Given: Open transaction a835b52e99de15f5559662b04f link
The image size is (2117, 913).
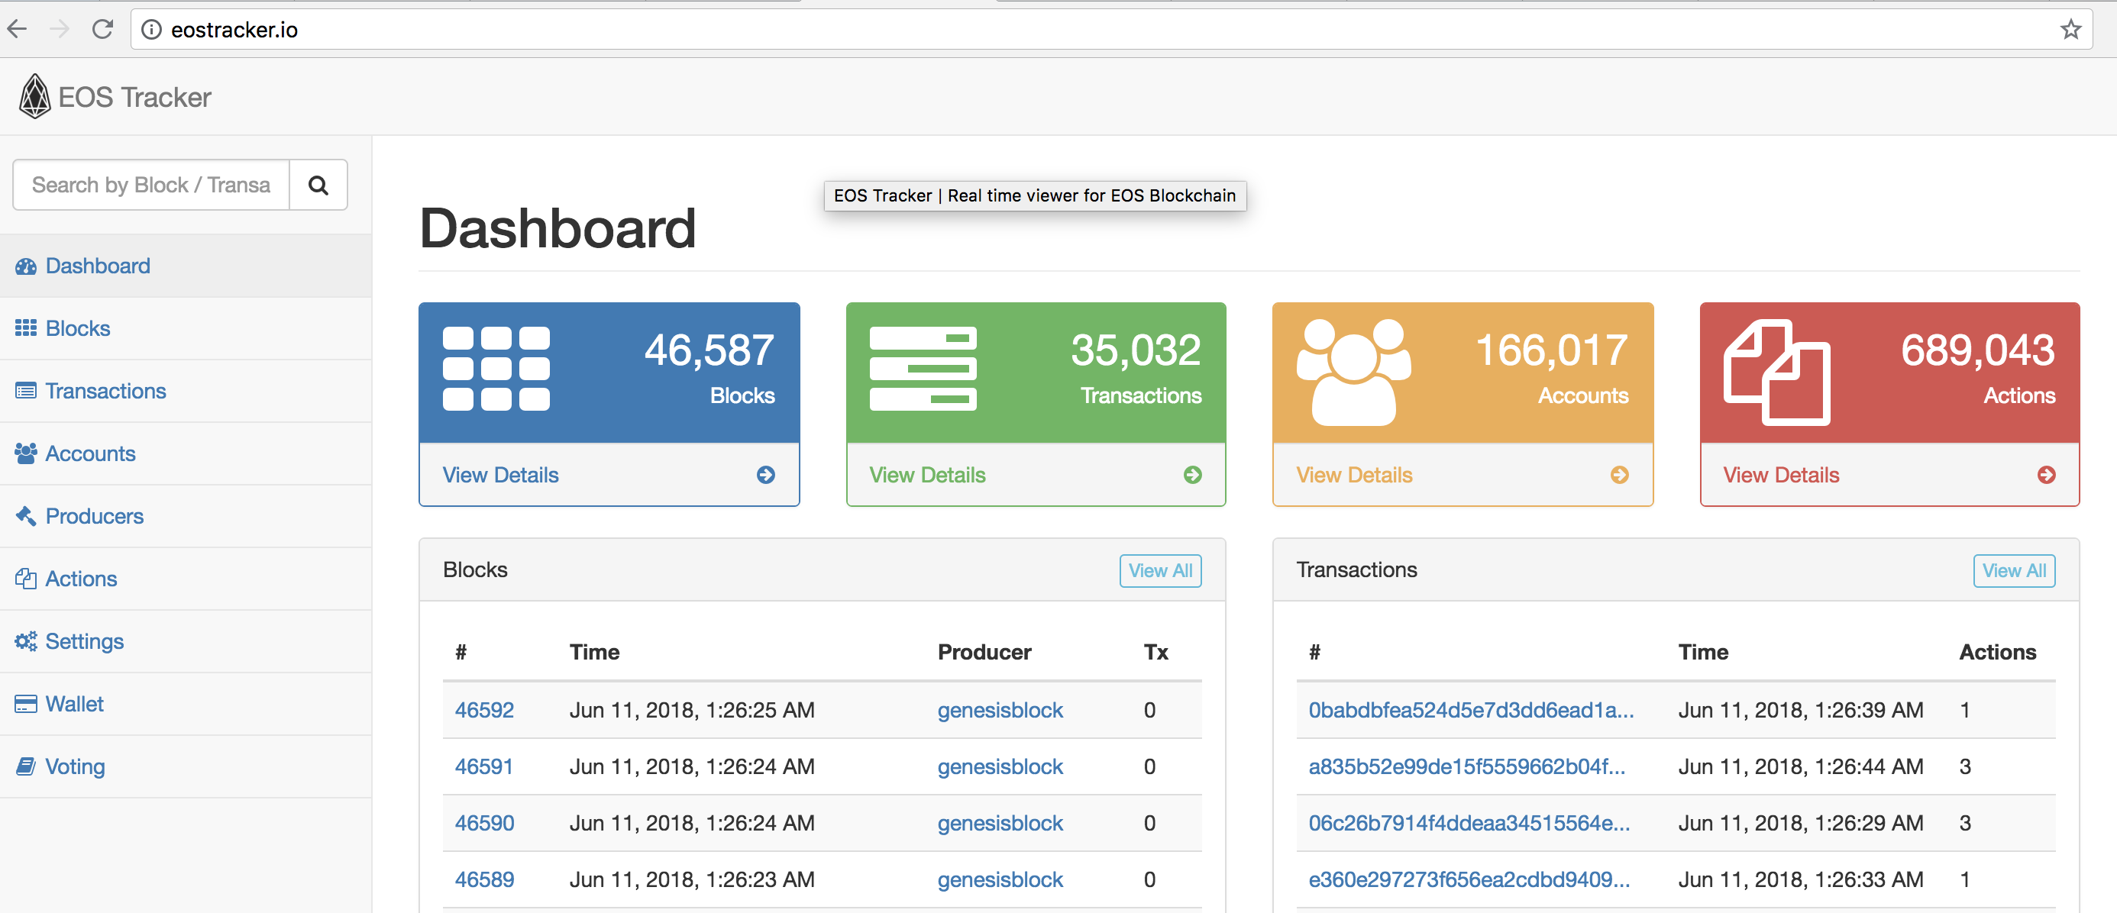Looking at the screenshot, I should point(1466,766).
